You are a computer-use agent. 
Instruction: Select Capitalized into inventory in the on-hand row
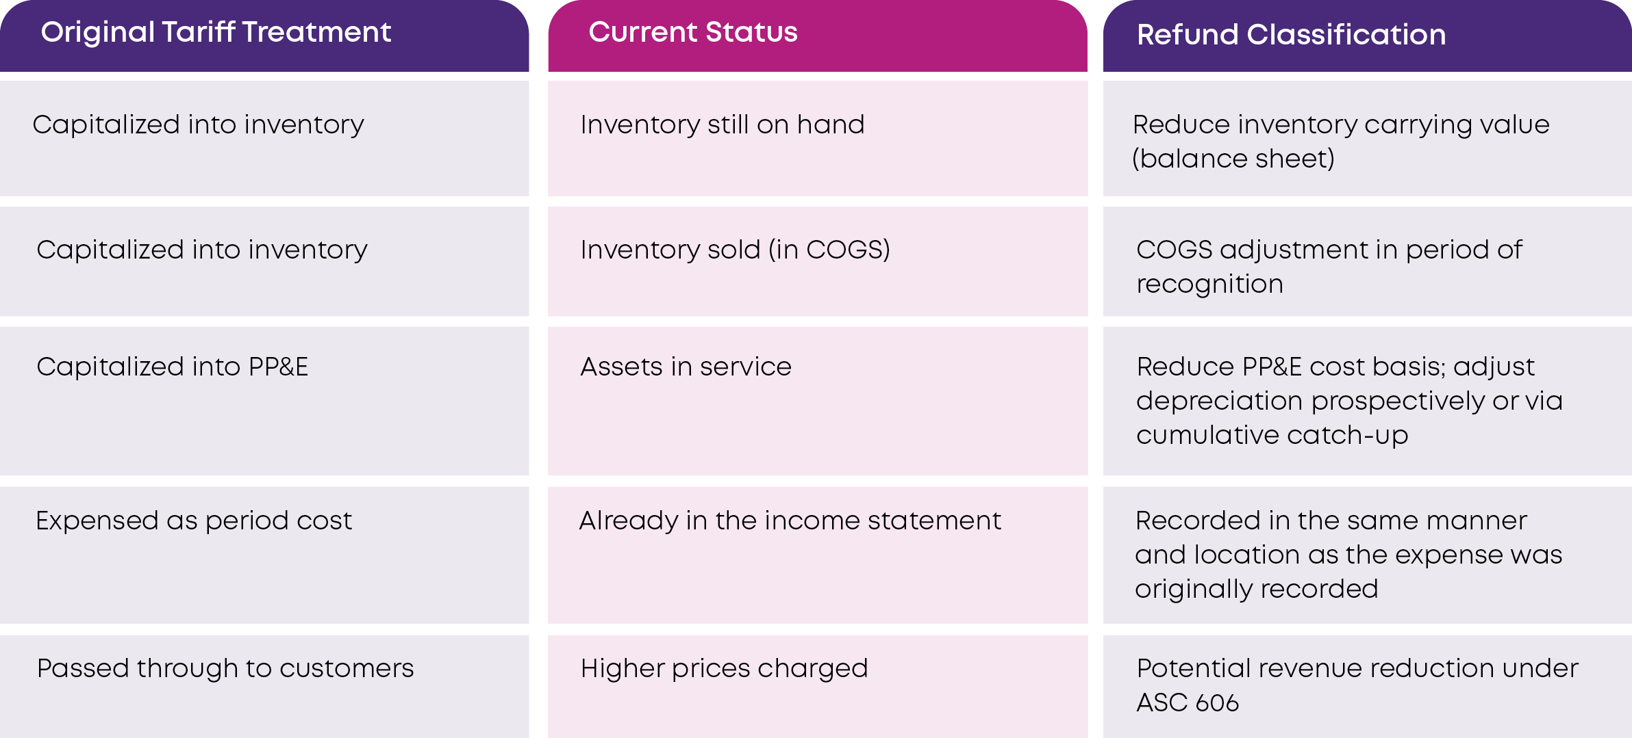(198, 125)
